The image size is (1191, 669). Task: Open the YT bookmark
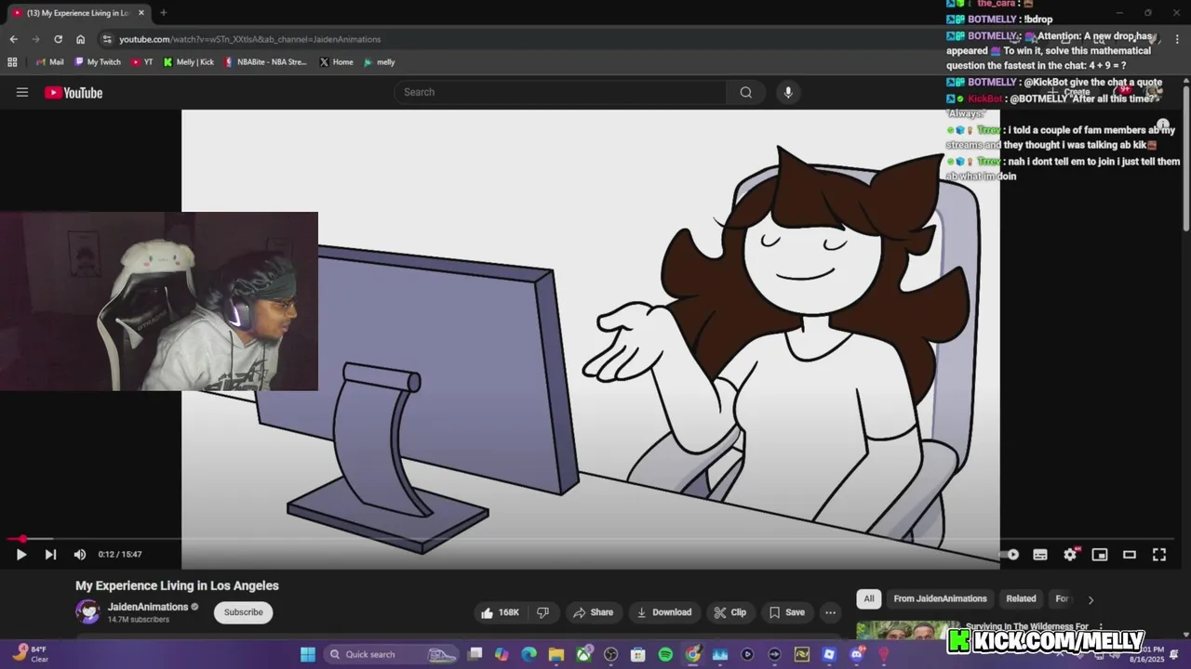[x=142, y=62]
